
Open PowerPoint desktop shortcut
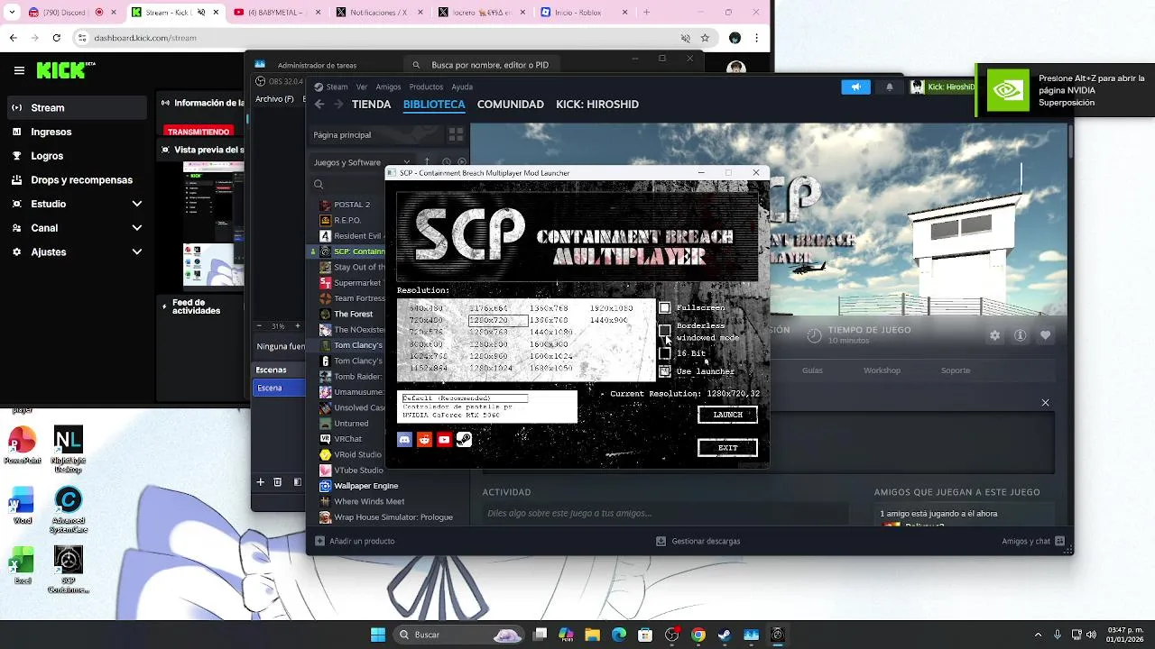click(x=22, y=445)
